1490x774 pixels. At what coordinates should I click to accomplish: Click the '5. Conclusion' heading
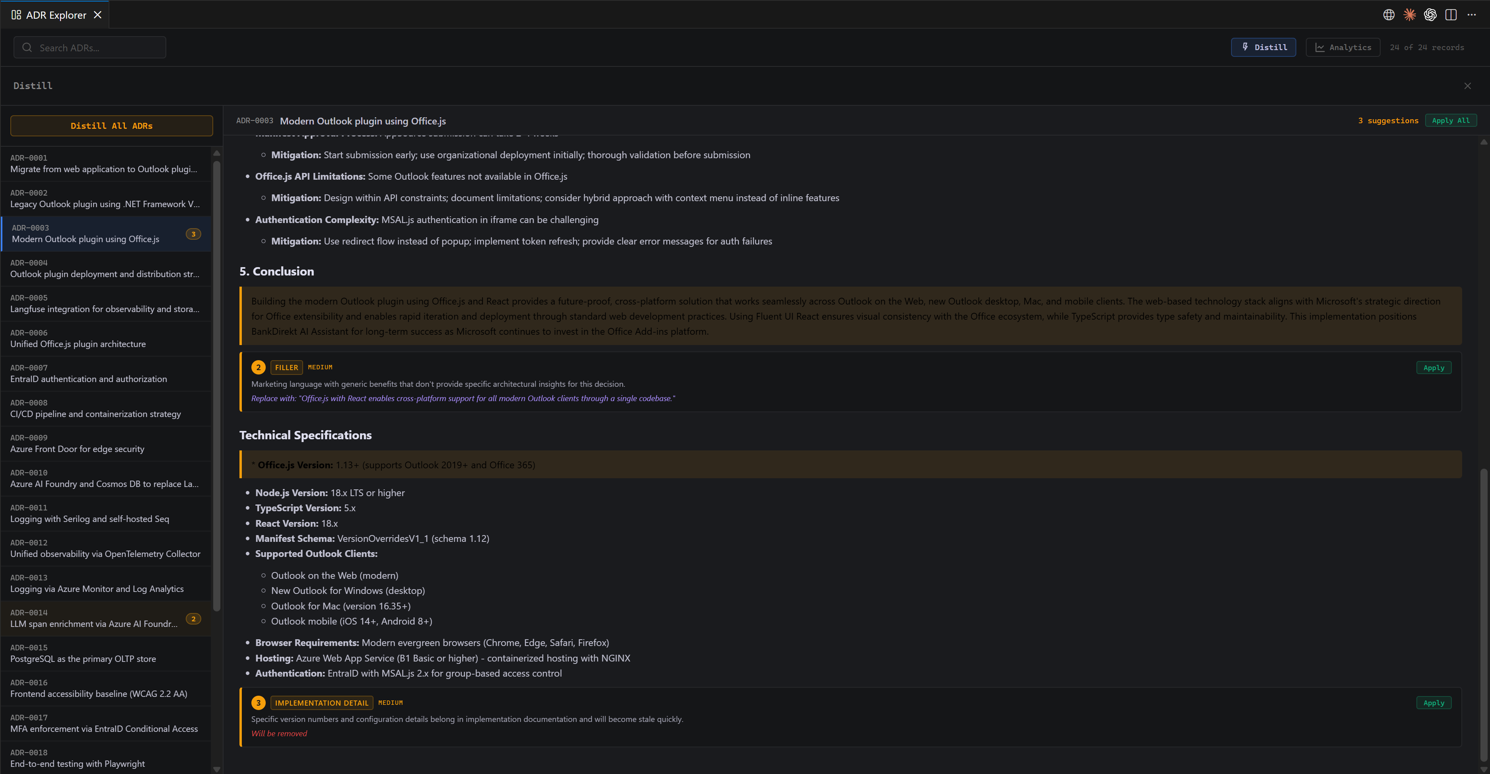276,271
